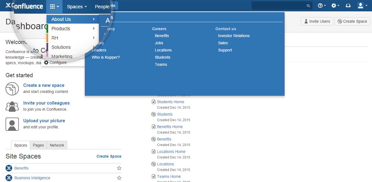Open the notifications inbox tray icon
Viewport: 372px width, 182px height.
(348, 6)
